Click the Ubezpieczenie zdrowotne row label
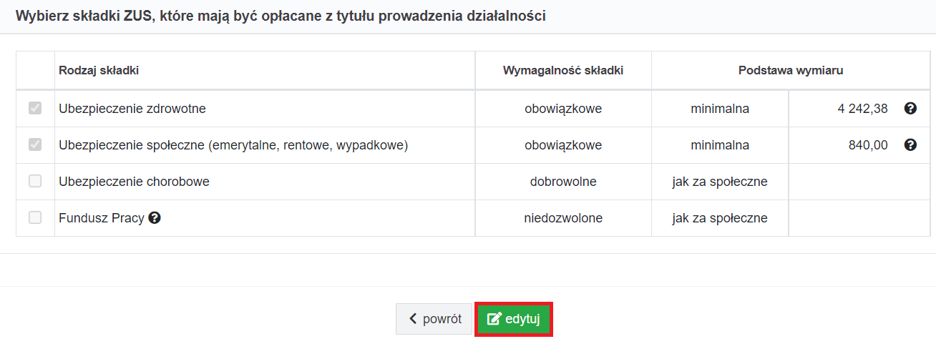The height and width of the screenshot is (364, 936). 132,109
